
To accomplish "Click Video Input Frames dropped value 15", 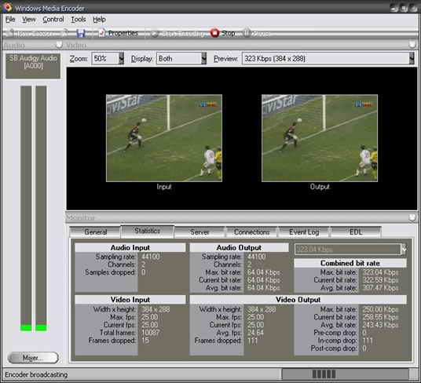I will coord(145,341).
